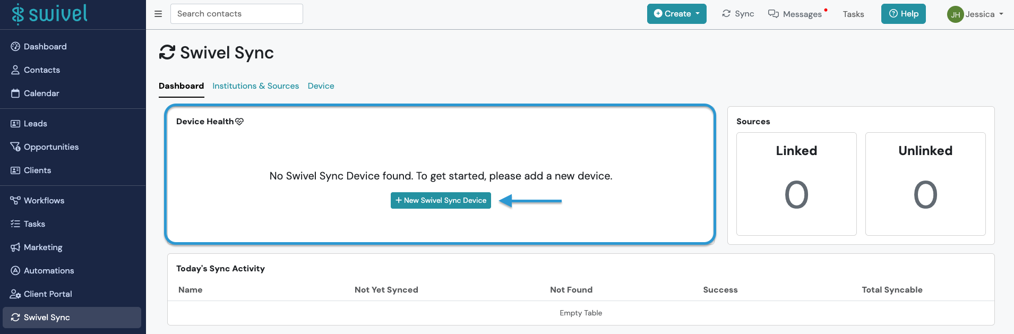Click the Help button

[904, 14]
